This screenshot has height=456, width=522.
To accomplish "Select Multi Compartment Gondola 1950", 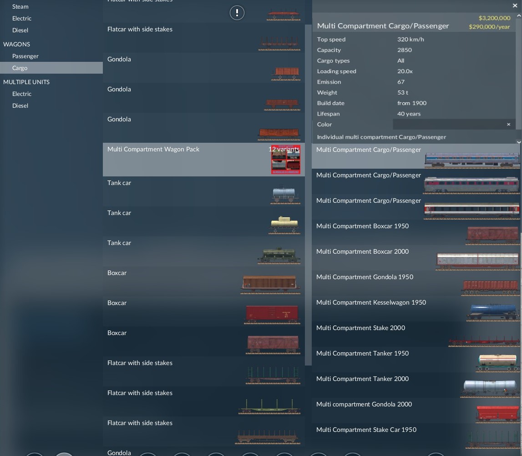I will pyautogui.click(x=416, y=283).
